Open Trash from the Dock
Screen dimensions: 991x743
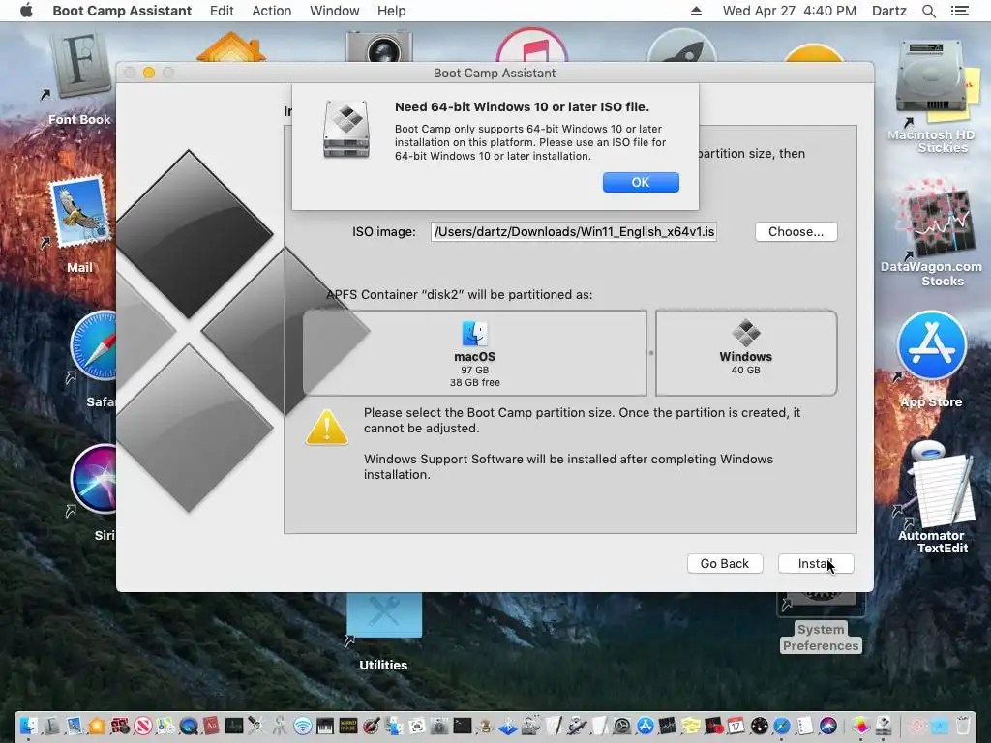(963, 726)
